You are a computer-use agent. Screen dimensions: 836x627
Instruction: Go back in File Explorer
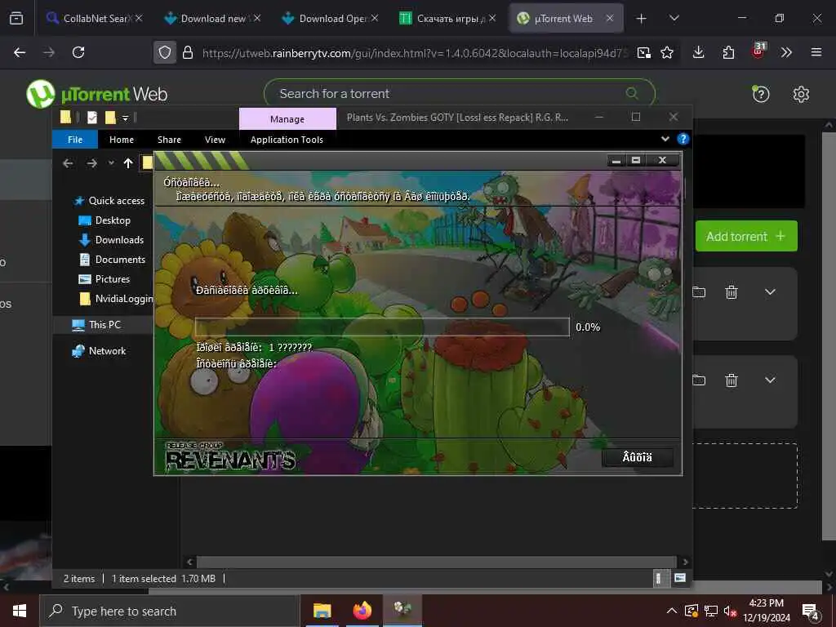[x=68, y=163]
